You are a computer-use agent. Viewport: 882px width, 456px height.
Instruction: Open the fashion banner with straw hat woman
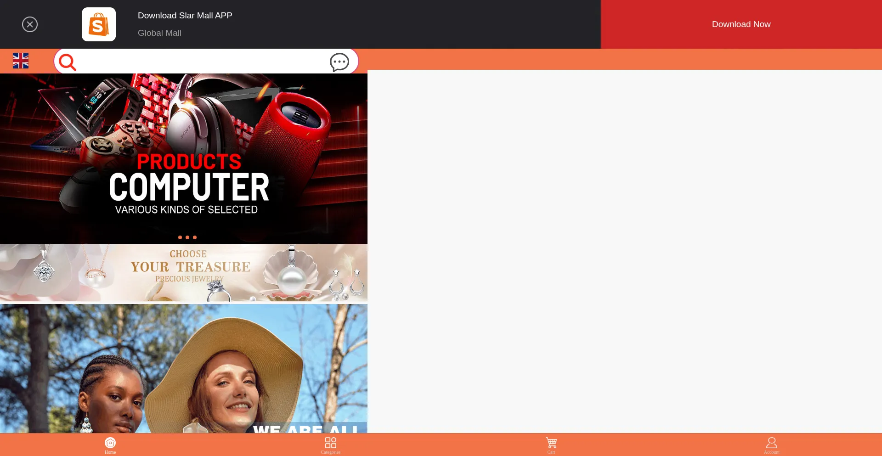pyautogui.click(x=184, y=368)
